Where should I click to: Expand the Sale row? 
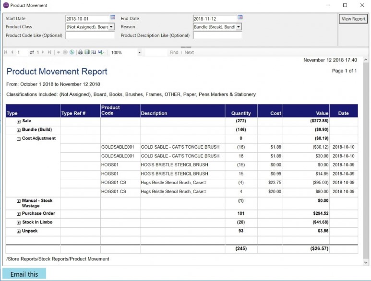click(18, 121)
